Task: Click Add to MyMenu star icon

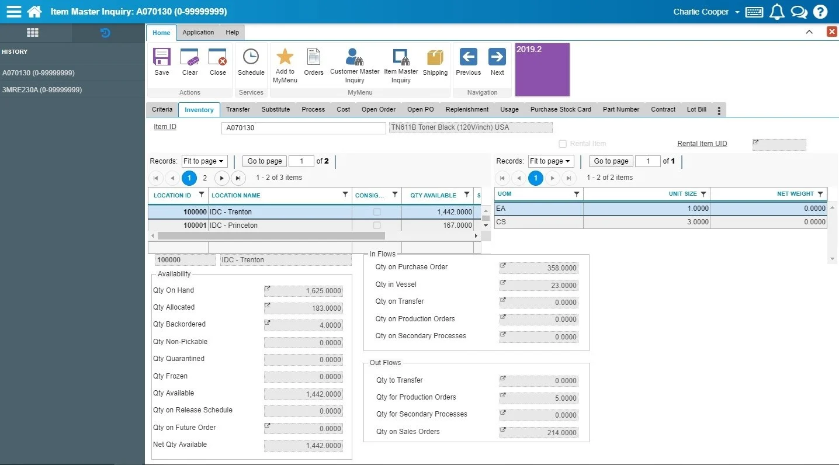Action: click(285, 57)
